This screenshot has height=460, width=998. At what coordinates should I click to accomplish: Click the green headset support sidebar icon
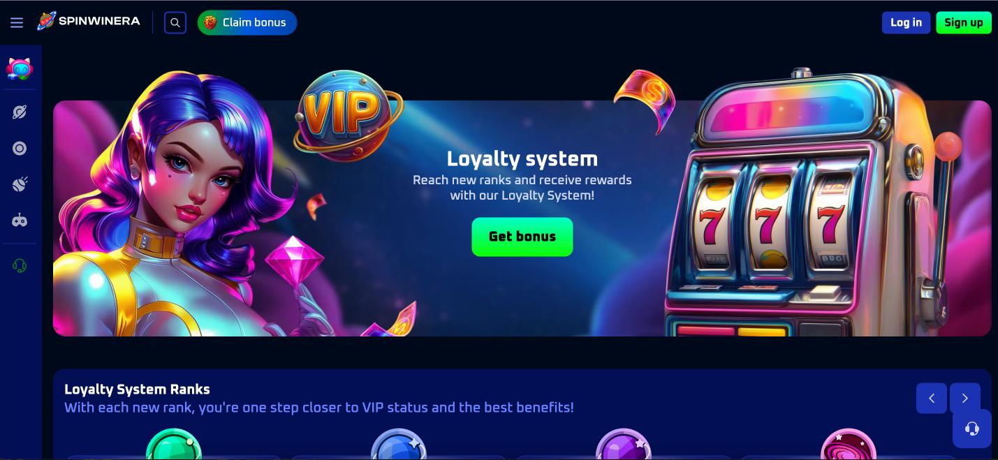coord(20,265)
